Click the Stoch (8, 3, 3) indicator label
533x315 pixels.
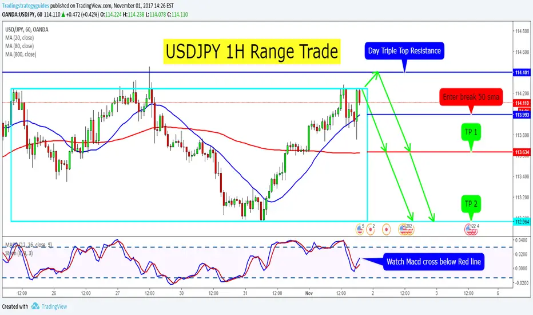[19, 253]
